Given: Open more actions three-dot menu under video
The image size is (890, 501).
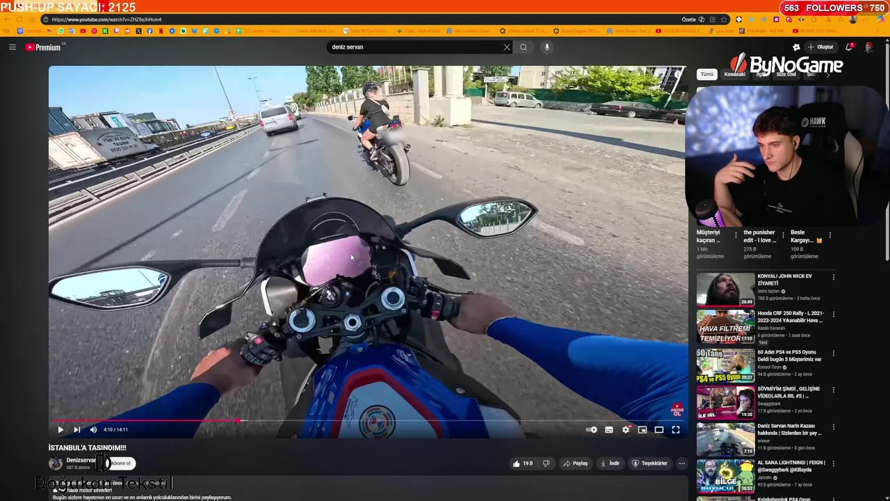Looking at the screenshot, I should click(682, 463).
